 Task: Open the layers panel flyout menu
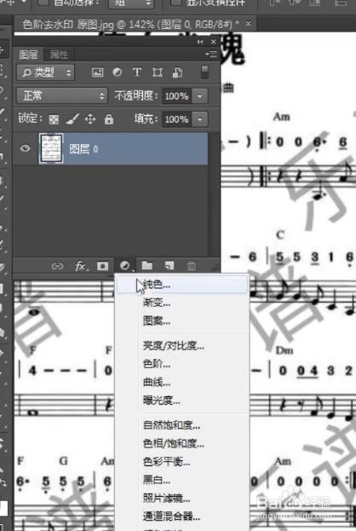211,55
